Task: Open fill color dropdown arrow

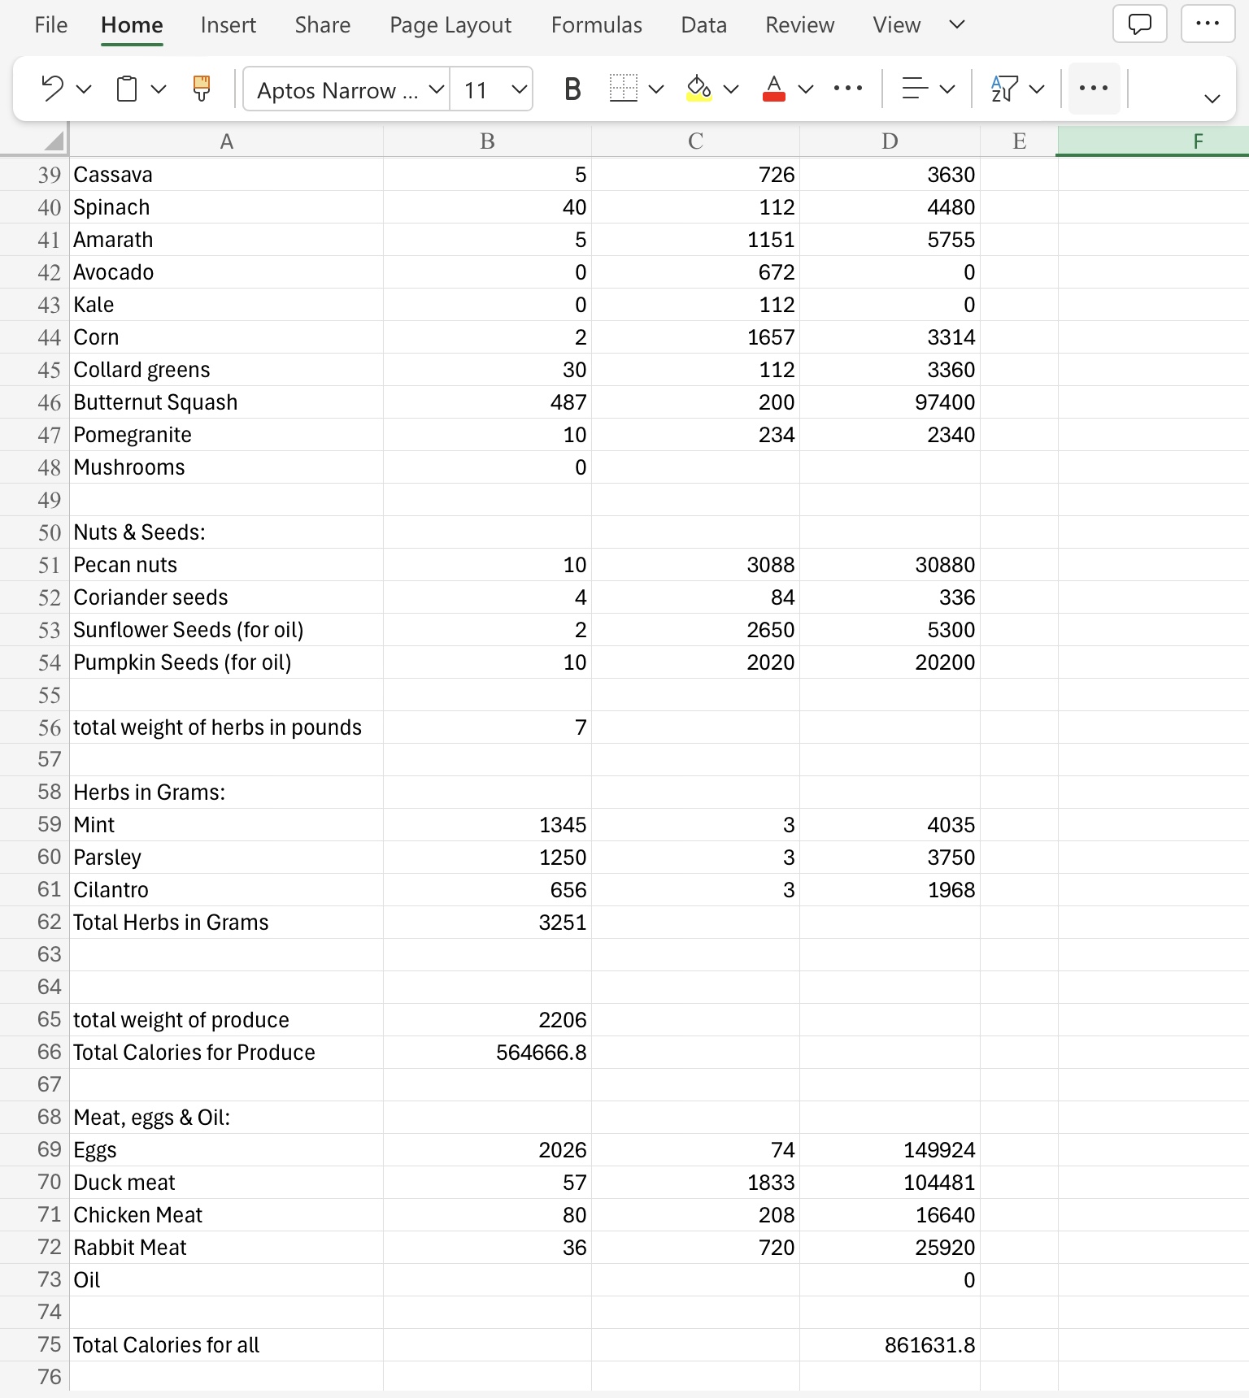Action: 731,89
